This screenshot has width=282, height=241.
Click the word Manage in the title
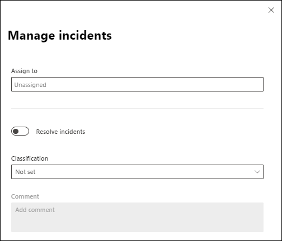(x=31, y=36)
